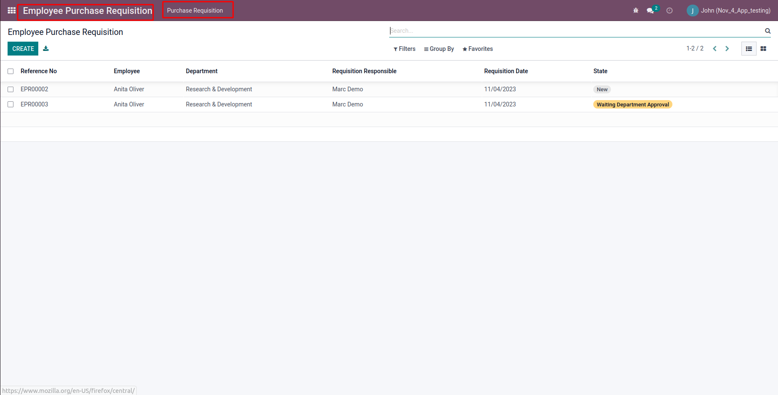778x395 pixels.
Task: Go to previous page arrow
Action: click(x=714, y=49)
